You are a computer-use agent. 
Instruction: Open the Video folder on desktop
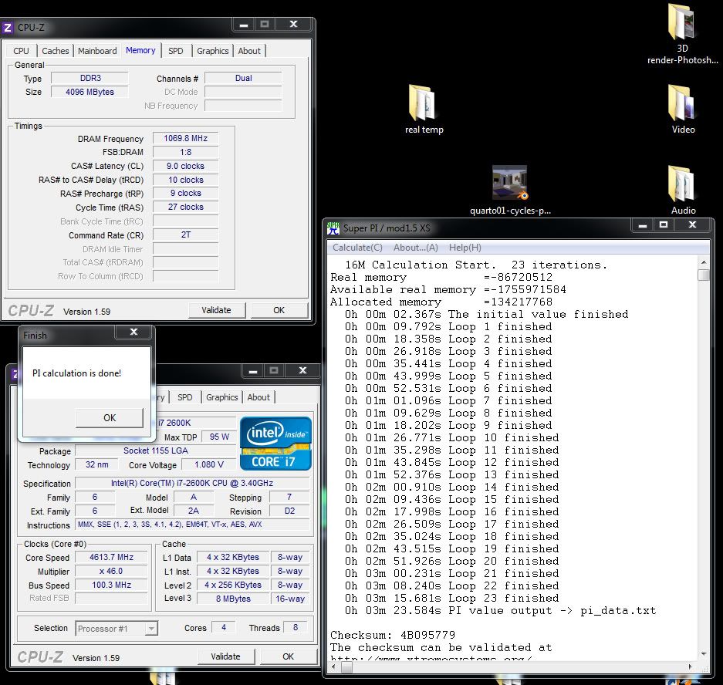(x=682, y=104)
